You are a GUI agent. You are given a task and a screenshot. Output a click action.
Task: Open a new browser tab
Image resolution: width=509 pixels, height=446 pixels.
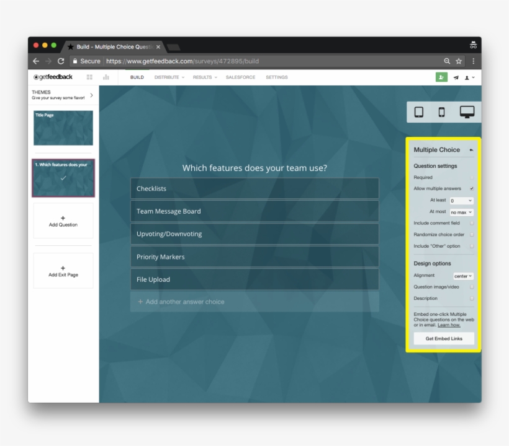173,48
